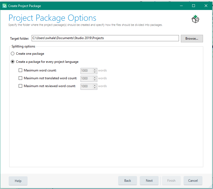
Task: Increase the maximum word count spinner value
Action: pos(95,70)
